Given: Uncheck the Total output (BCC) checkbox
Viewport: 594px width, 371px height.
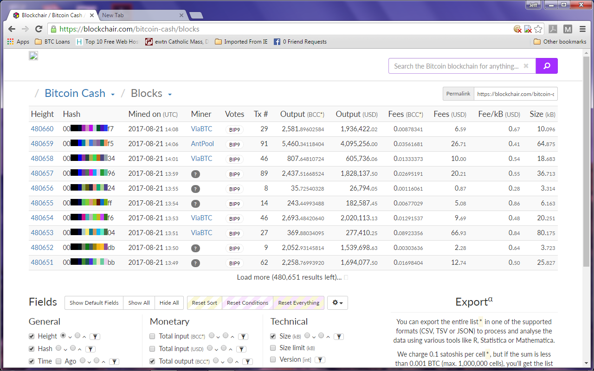Looking at the screenshot, I should click(153, 361).
